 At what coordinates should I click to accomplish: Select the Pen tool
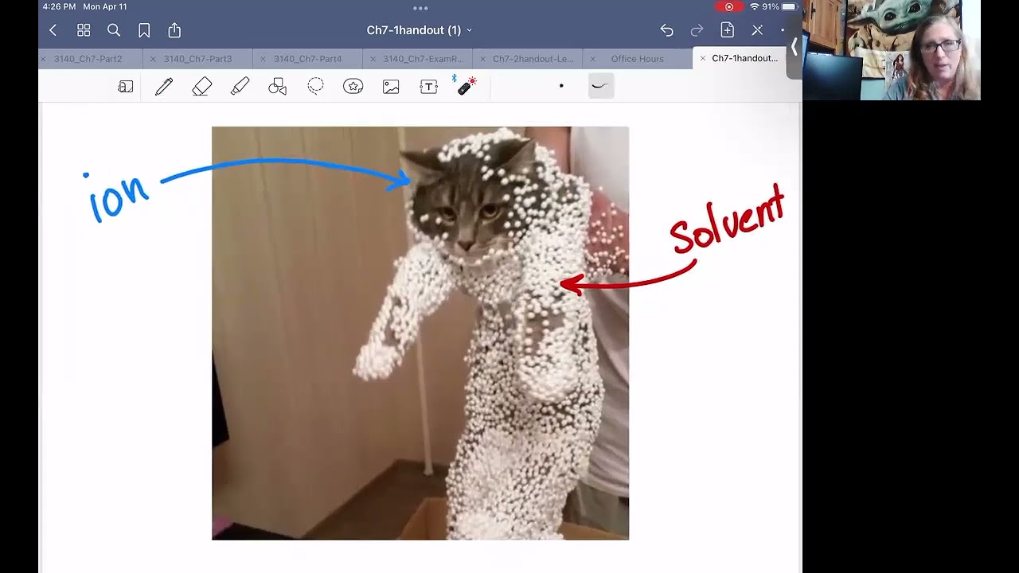pos(164,87)
